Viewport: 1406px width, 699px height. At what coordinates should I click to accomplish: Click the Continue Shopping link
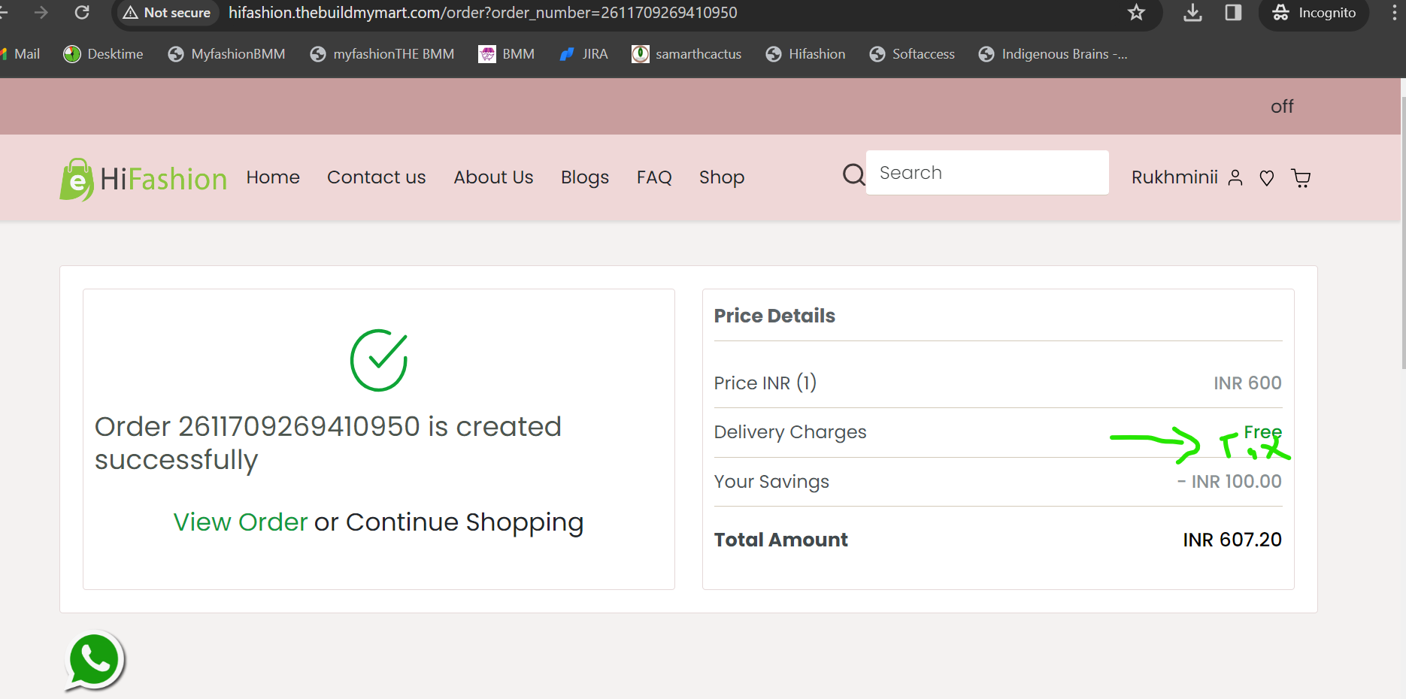[x=465, y=522]
